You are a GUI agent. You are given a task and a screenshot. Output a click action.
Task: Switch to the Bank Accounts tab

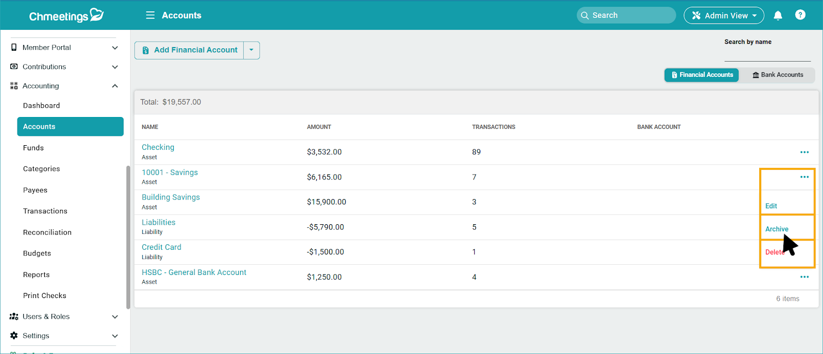click(777, 75)
